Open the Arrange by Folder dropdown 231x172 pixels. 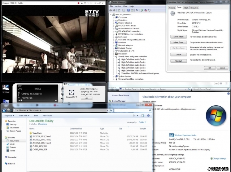pos(143,122)
